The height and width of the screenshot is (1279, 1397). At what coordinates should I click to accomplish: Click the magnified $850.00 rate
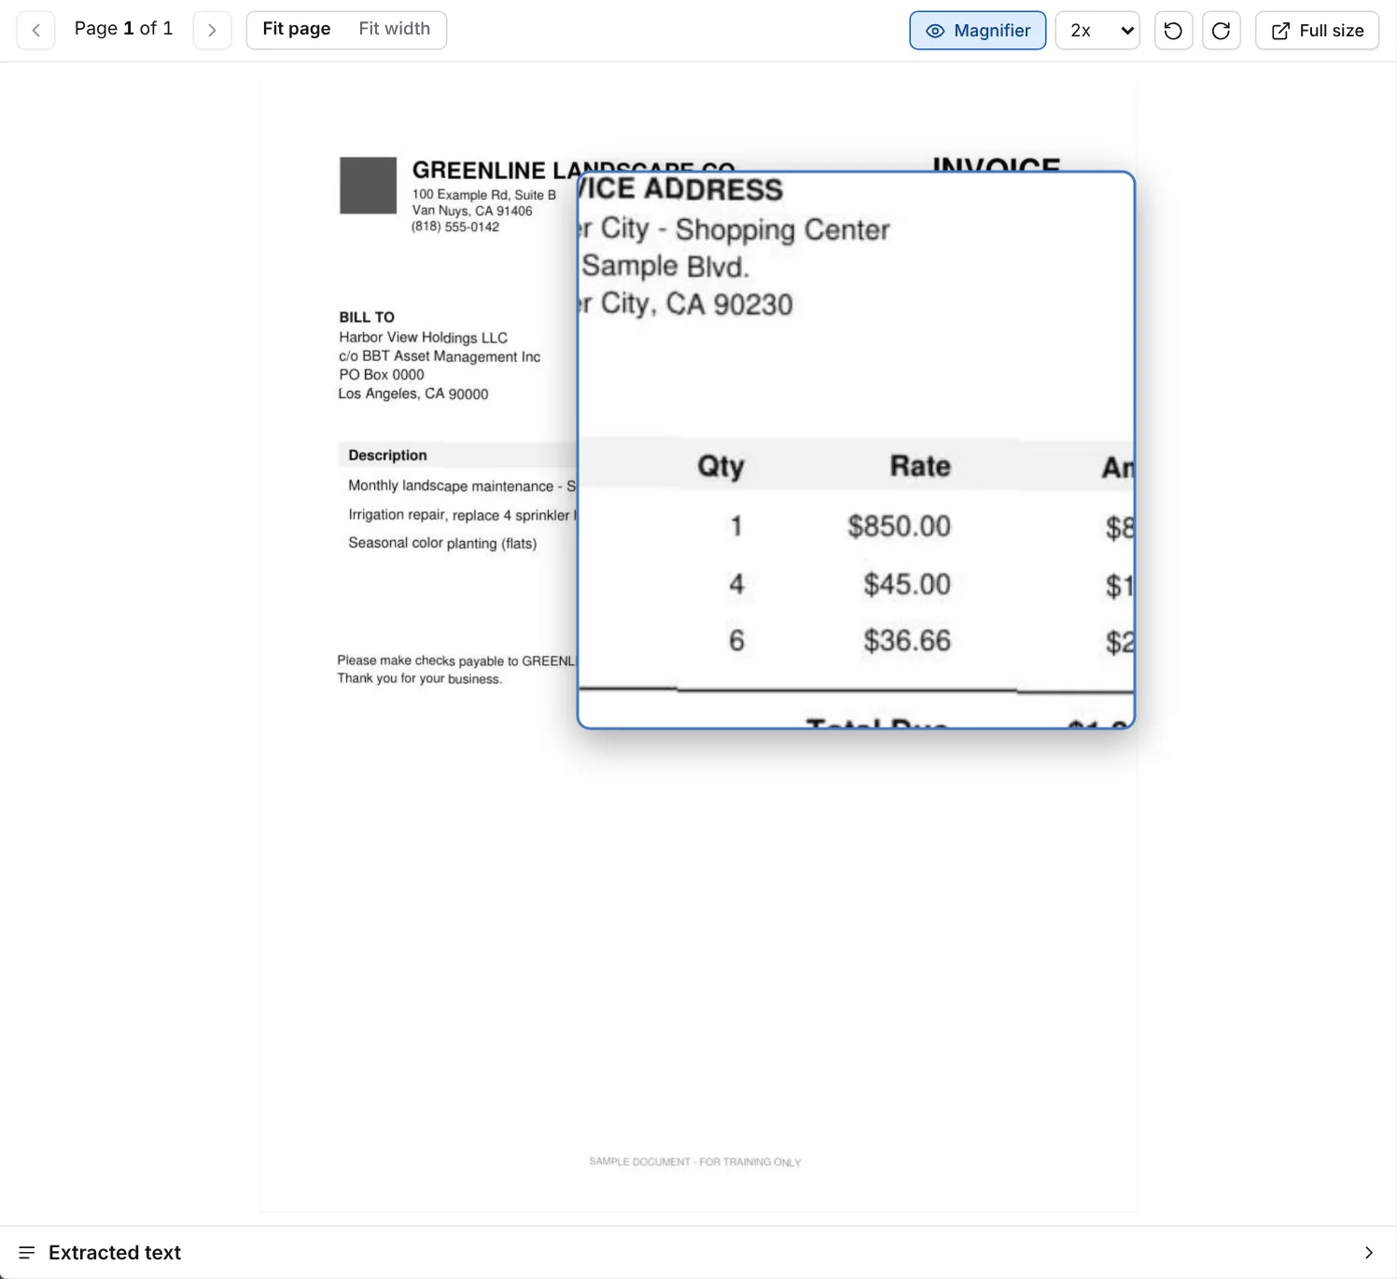900,526
